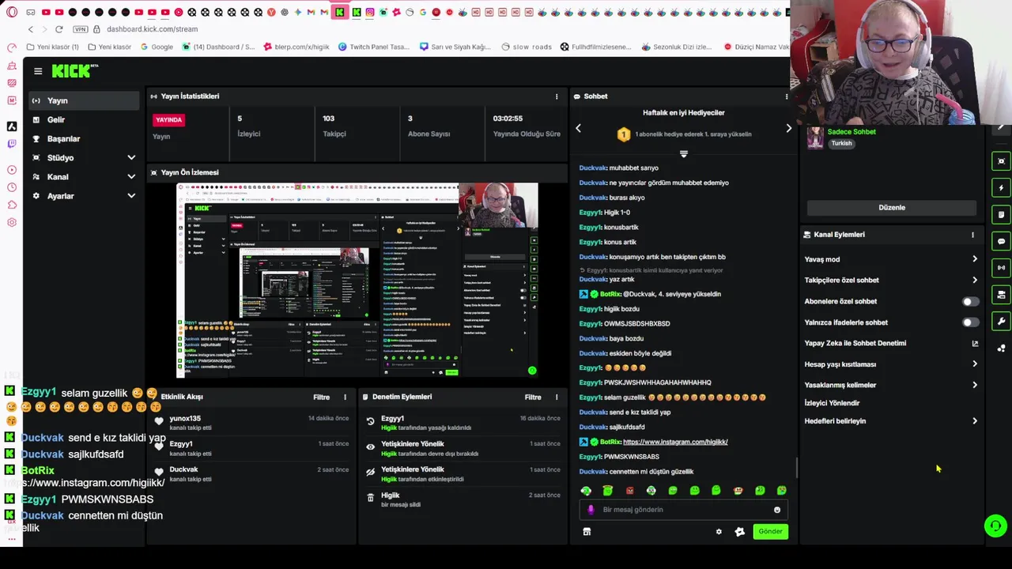The height and width of the screenshot is (569, 1012).
Task: Click the chat panel scrollbar
Action: point(796,468)
